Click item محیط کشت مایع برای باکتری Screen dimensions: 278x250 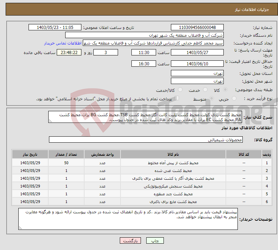pyautogui.click(x=173, y=202)
